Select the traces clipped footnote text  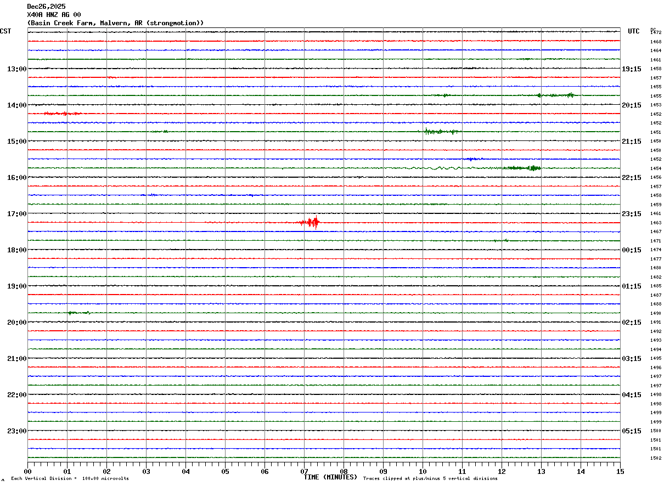tap(430, 479)
